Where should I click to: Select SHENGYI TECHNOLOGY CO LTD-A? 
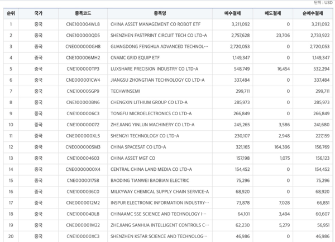pos(145,136)
